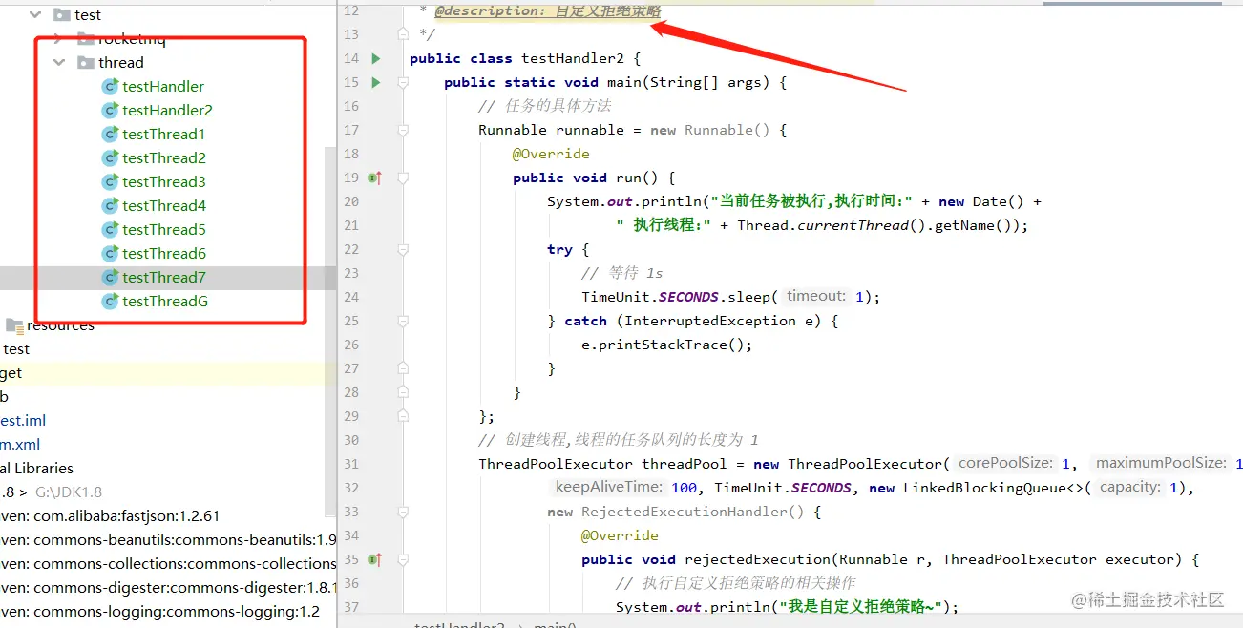The height and width of the screenshot is (628, 1243).
Task: Collapse the rejectedExecution fold on line 35
Action: (403, 559)
